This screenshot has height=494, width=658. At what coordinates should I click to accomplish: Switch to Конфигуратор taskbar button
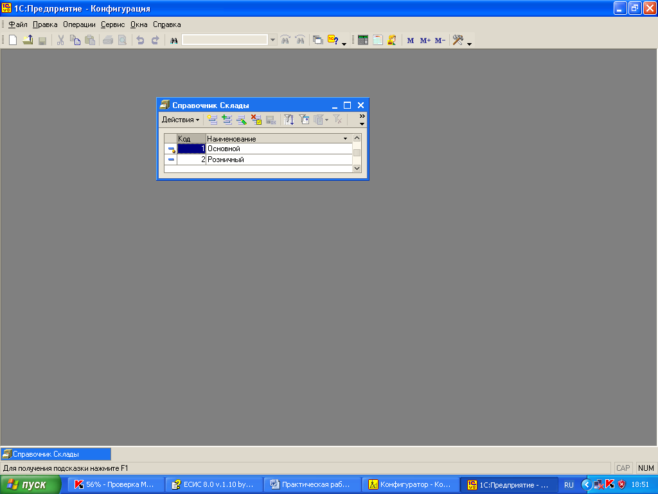410,485
